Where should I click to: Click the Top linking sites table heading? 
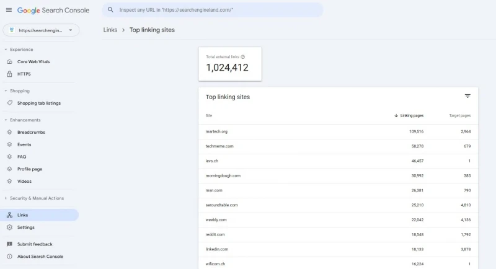coord(228,97)
